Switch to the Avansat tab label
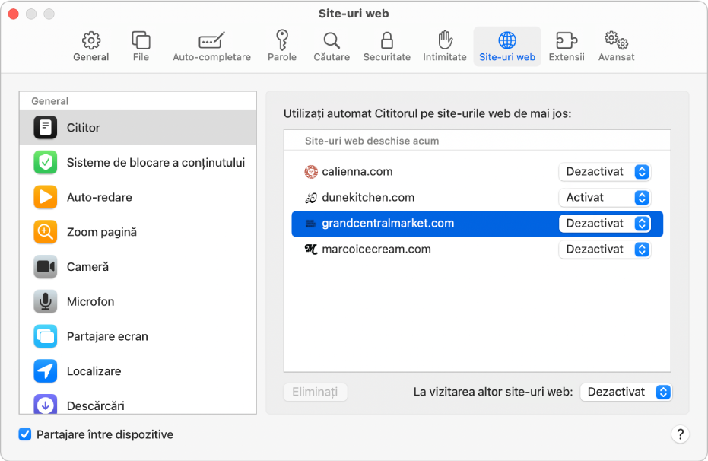This screenshot has width=708, height=461. (x=616, y=57)
